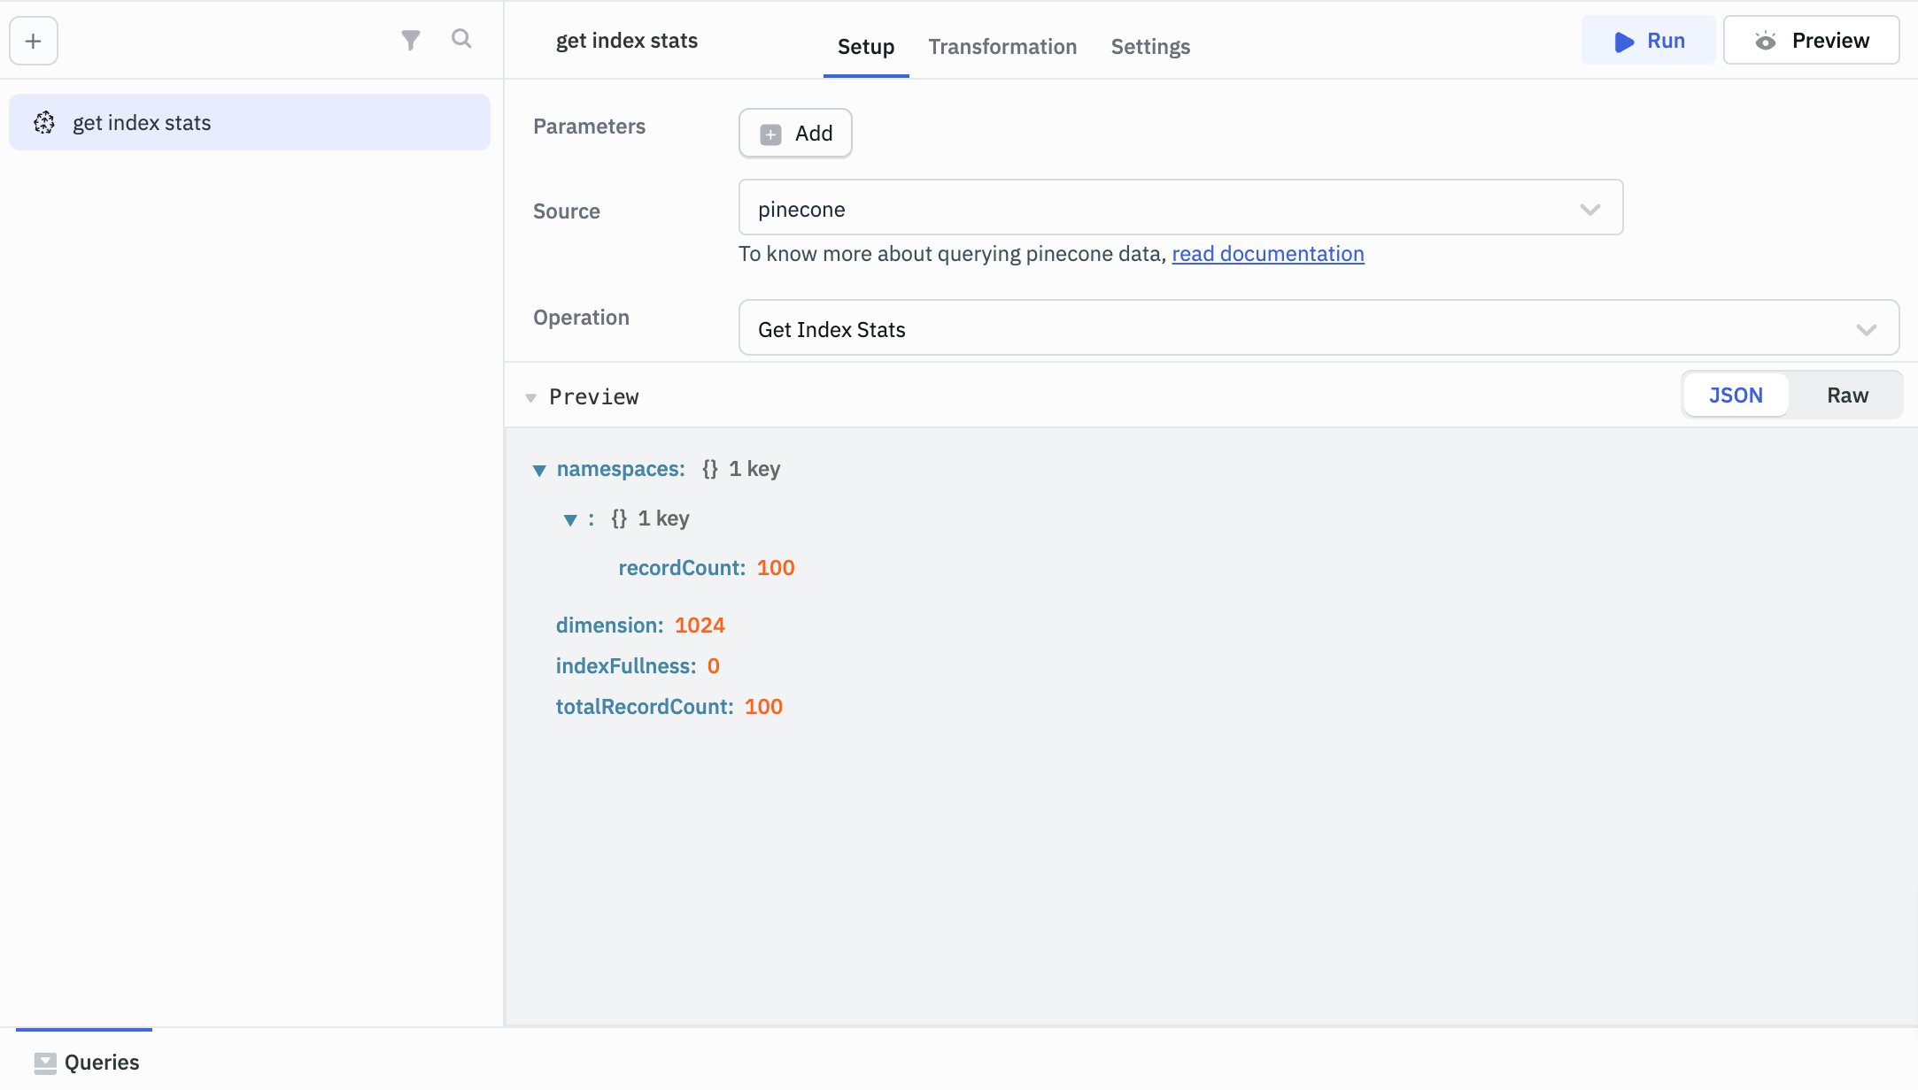The image size is (1918, 1090).
Task: Open the Queries tab at the bottom
Action: 85,1062
